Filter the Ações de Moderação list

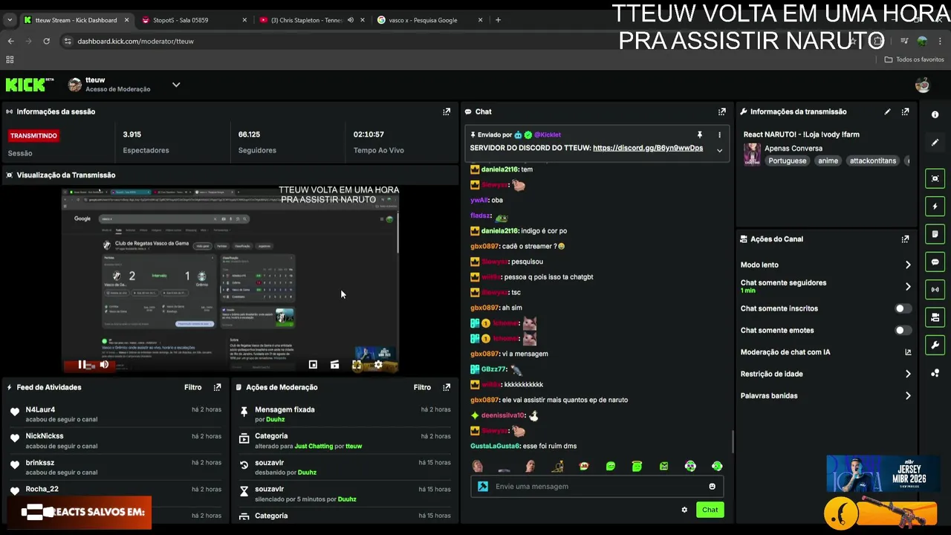pos(422,387)
